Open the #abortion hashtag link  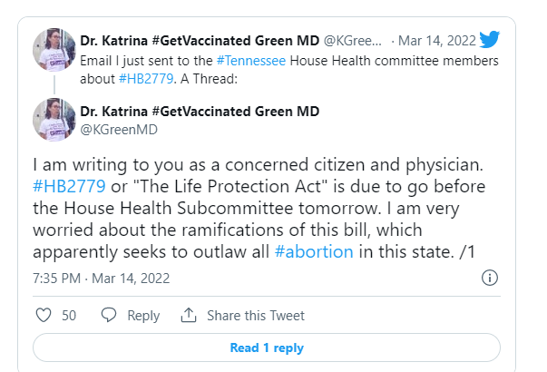tap(314, 251)
